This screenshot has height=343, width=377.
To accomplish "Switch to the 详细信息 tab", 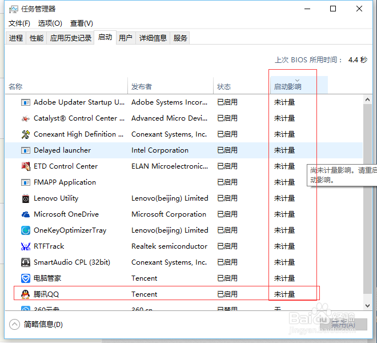I will pos(153,38).
